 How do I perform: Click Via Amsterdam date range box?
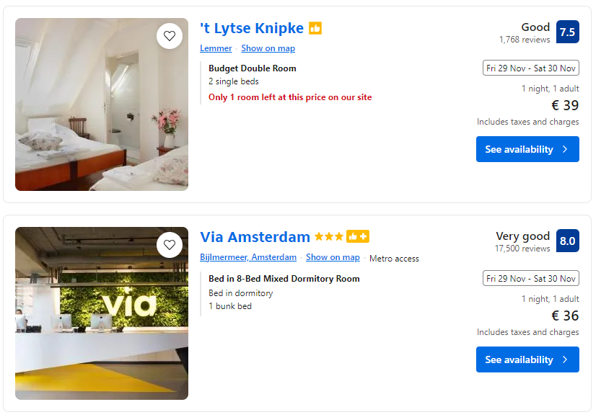(x=531, y=278)
